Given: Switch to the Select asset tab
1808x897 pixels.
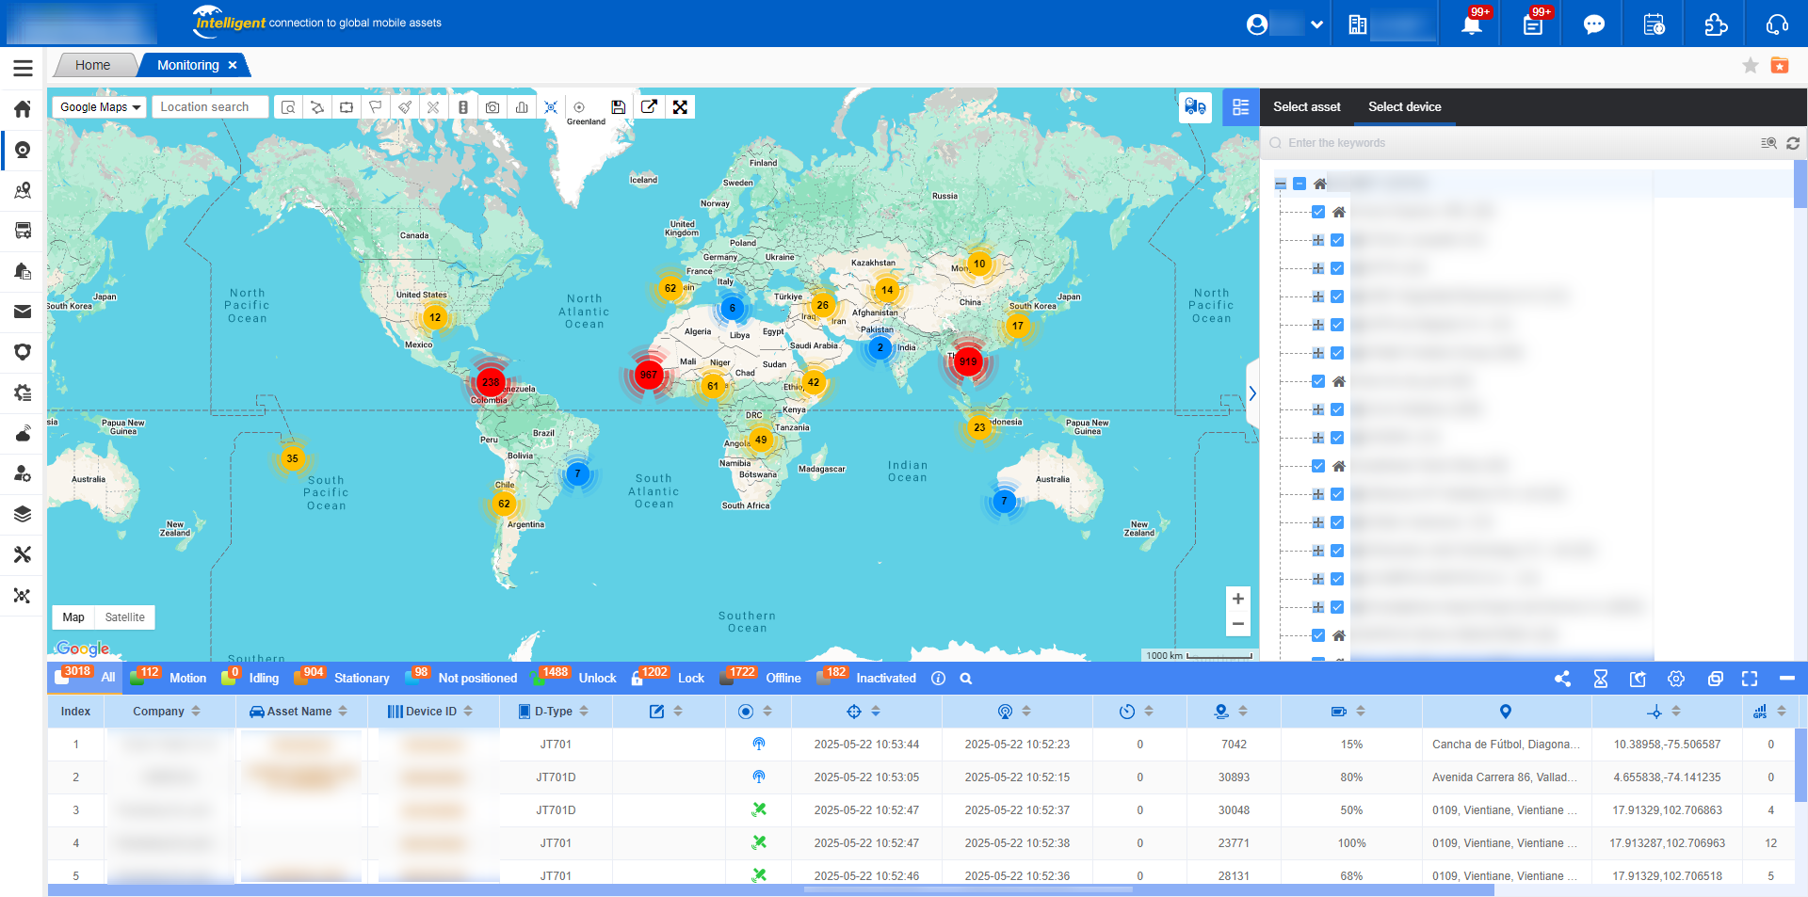Looking at the screenshot, I should tap(1306, 107).
